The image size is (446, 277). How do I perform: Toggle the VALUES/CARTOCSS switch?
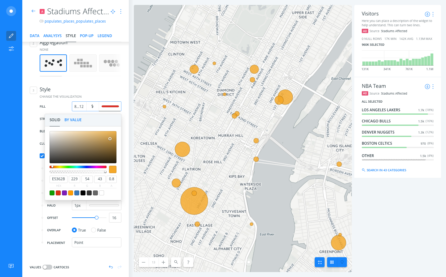[x=47, y=267]
